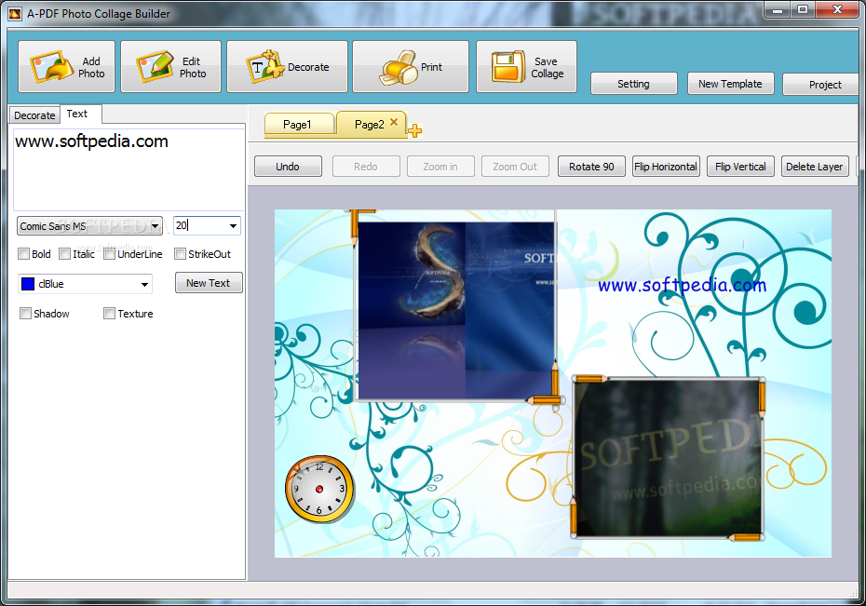The image size is (866, 606).
Task: Toggle the UnderLine checkbox
Action: [x=109, y=254]
